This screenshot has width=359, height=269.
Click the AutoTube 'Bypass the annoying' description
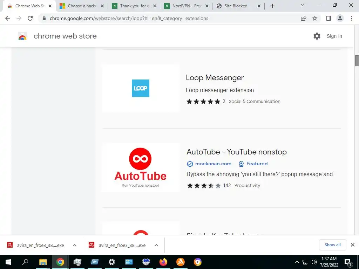(x=260, y=174)
